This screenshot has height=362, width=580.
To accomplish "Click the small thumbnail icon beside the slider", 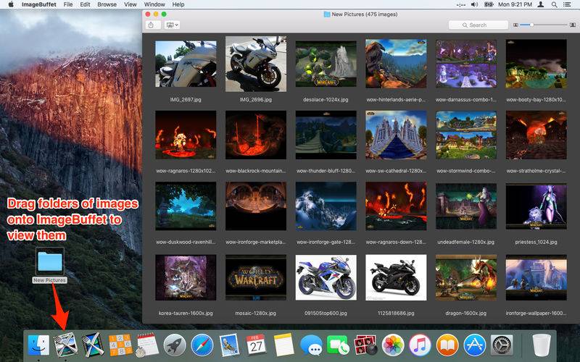I will click(515, 25).
